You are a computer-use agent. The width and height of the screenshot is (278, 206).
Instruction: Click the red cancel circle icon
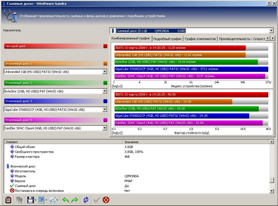[x=106, y=200]
